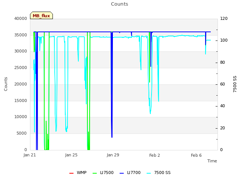Click the 120 right axis label
Screen dimensions: 240x180
coord(224,18)
